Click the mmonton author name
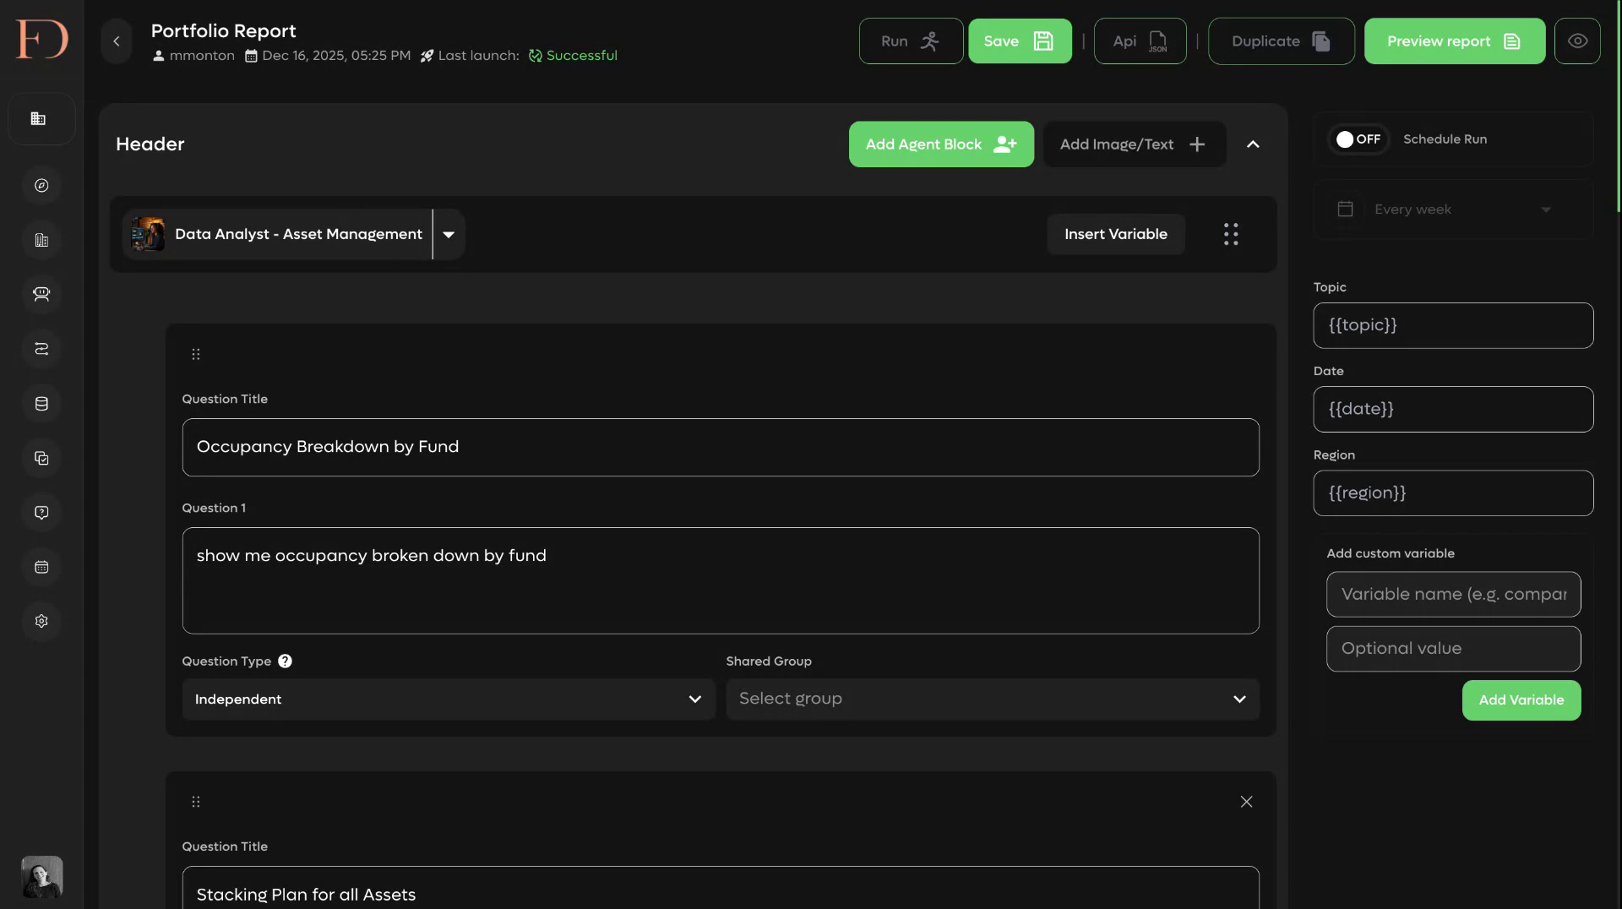This screenshot has height=909, width=1622. tap(202, 56)
